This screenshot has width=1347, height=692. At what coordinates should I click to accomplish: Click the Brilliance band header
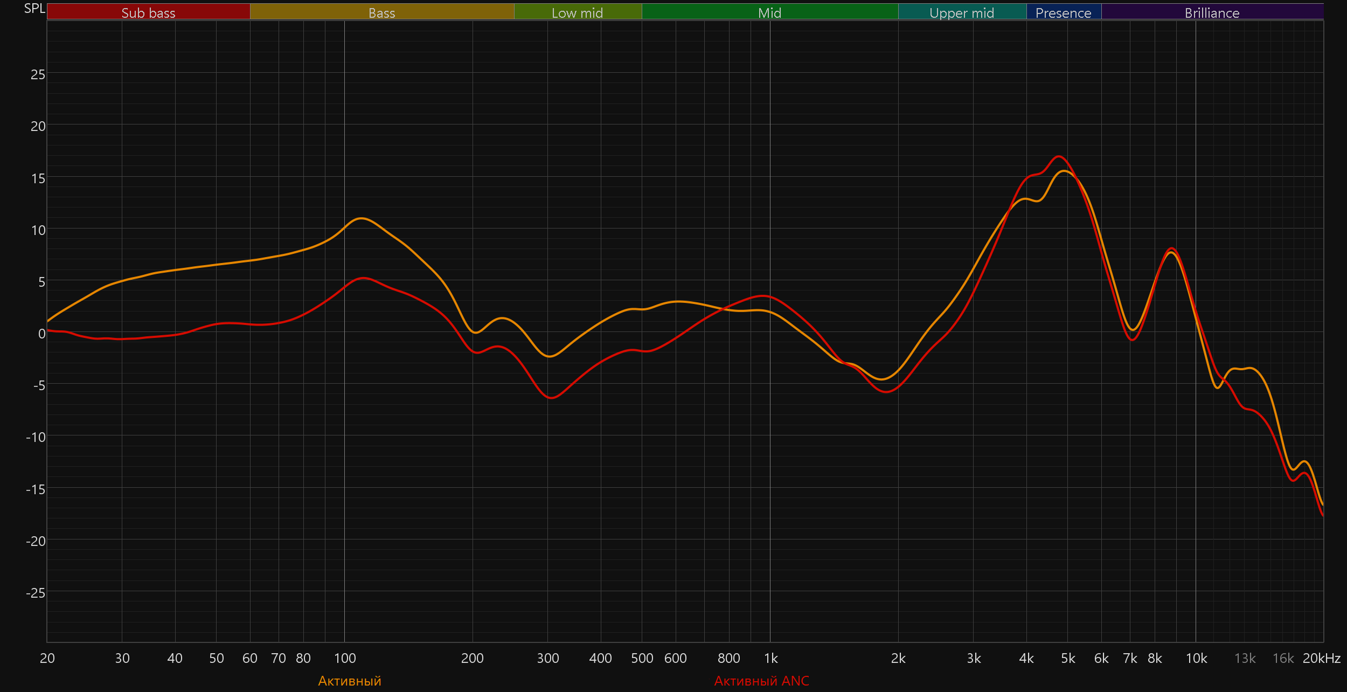[1212, 12]
